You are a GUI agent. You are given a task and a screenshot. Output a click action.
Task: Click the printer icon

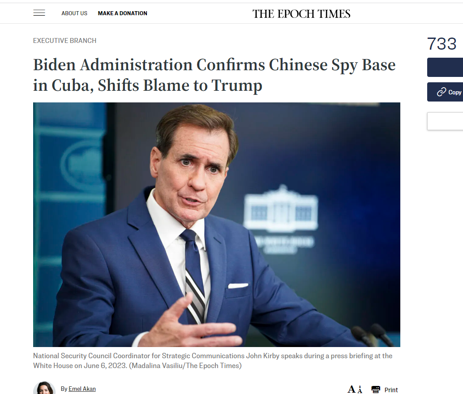(x=376, y=390)
